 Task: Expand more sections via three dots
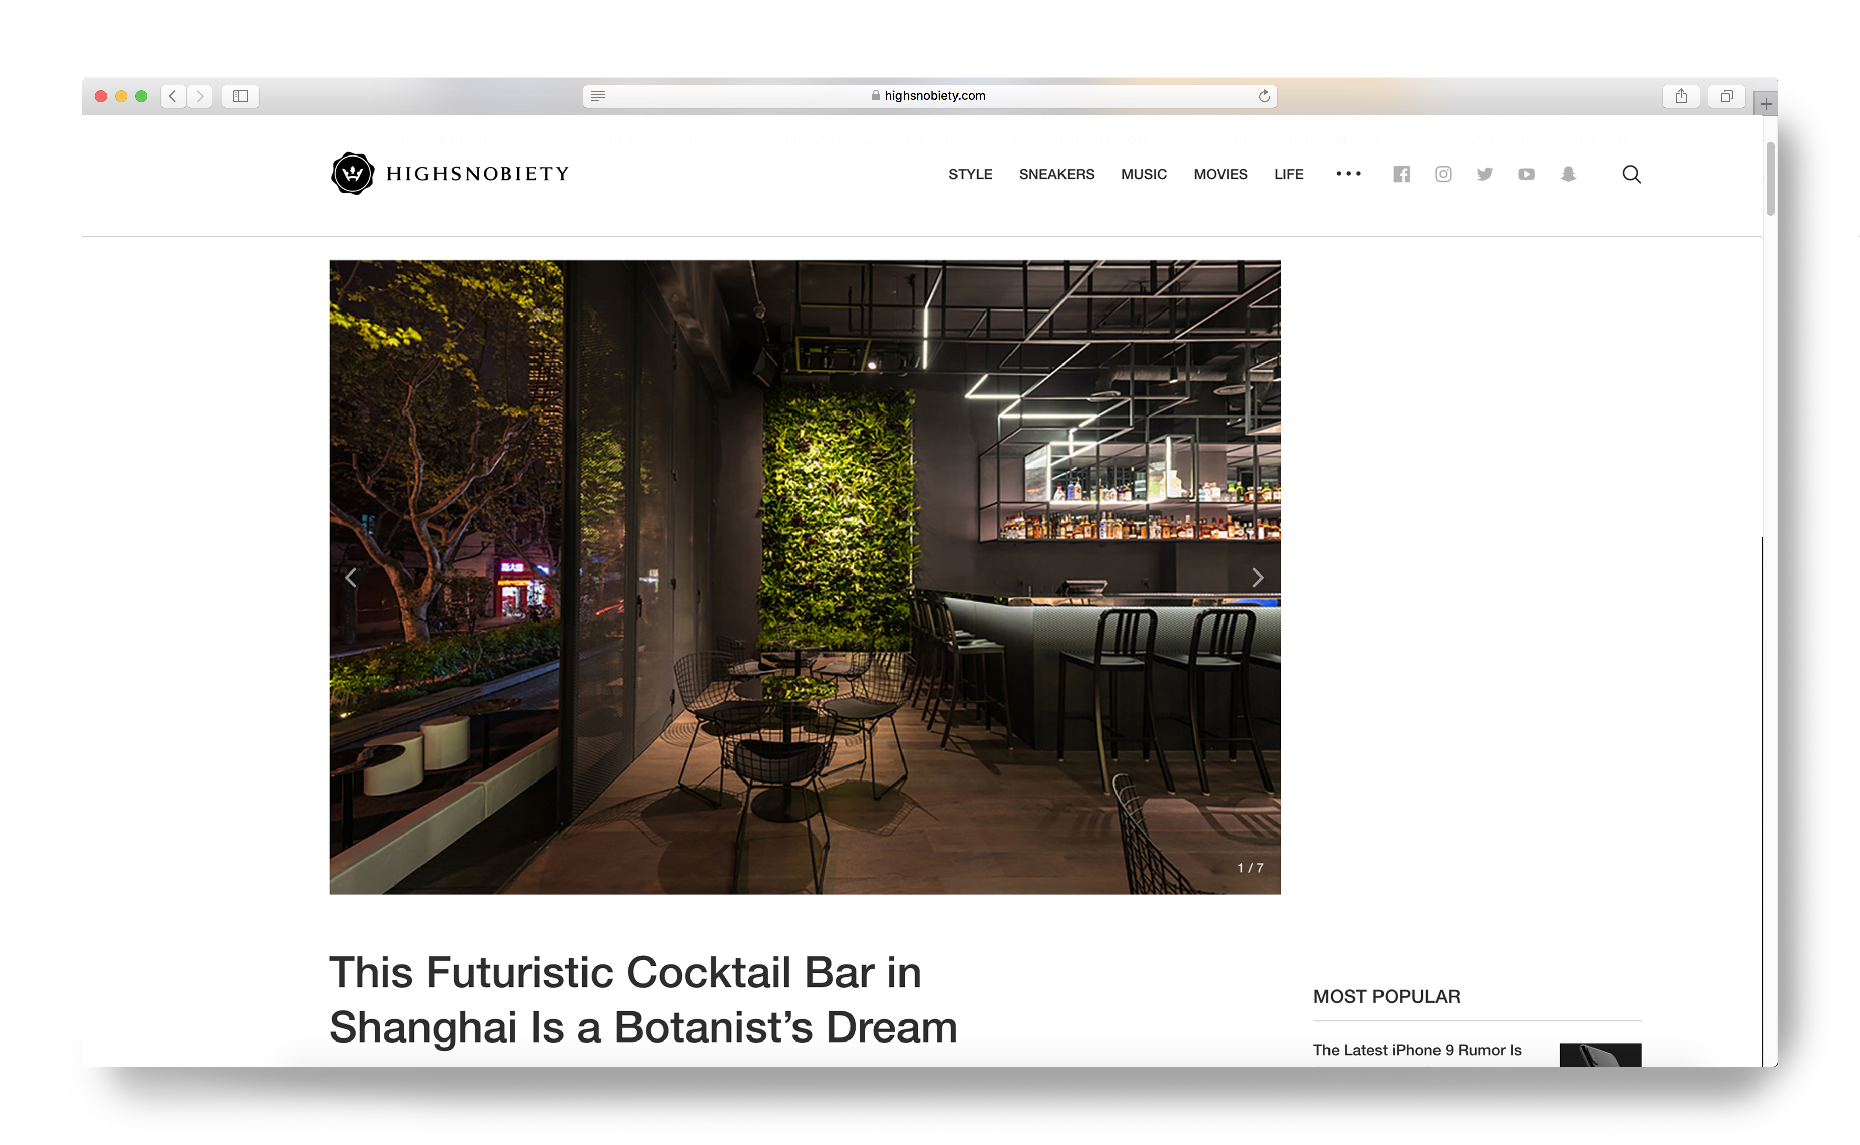click(1348, 174)
